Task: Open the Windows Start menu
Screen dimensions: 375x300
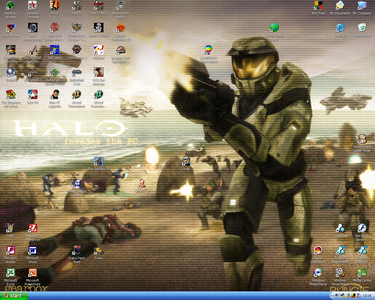Action: coord(14,296)
